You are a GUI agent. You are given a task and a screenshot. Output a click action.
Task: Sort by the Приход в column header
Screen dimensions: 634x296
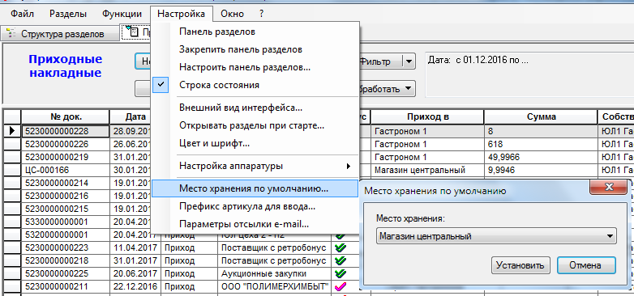(427, 117)
